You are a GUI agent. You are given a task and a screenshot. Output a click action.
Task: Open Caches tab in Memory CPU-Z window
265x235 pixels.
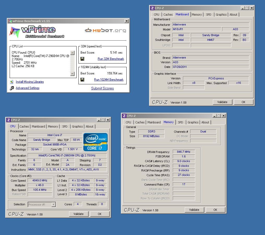tap(140, 122)
